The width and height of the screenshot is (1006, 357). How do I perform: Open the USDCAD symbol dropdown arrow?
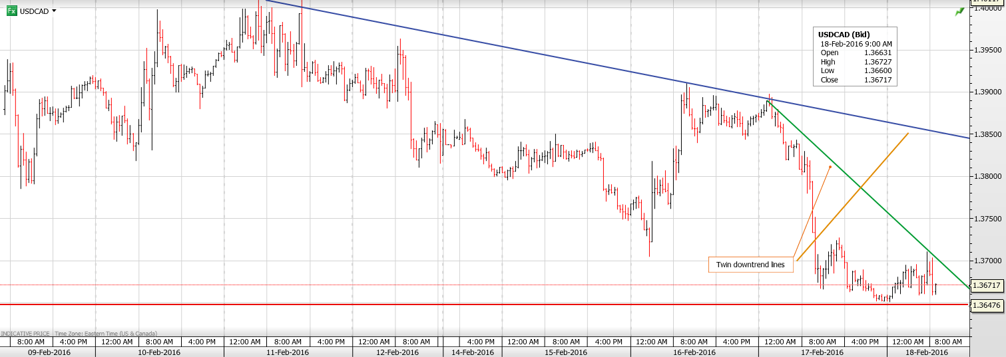coord(54,11)
